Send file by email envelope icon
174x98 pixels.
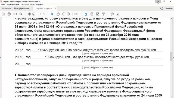click(x=15, y=14)
